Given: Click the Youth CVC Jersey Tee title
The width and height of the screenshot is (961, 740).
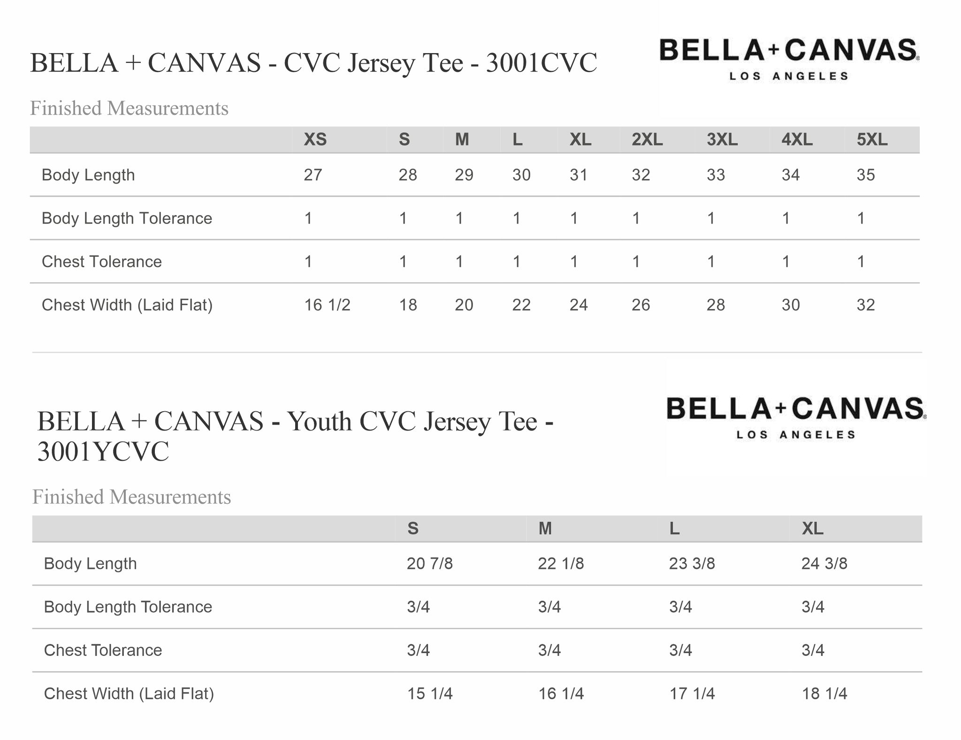Looking at the screenshot, I should pos(296,436).
